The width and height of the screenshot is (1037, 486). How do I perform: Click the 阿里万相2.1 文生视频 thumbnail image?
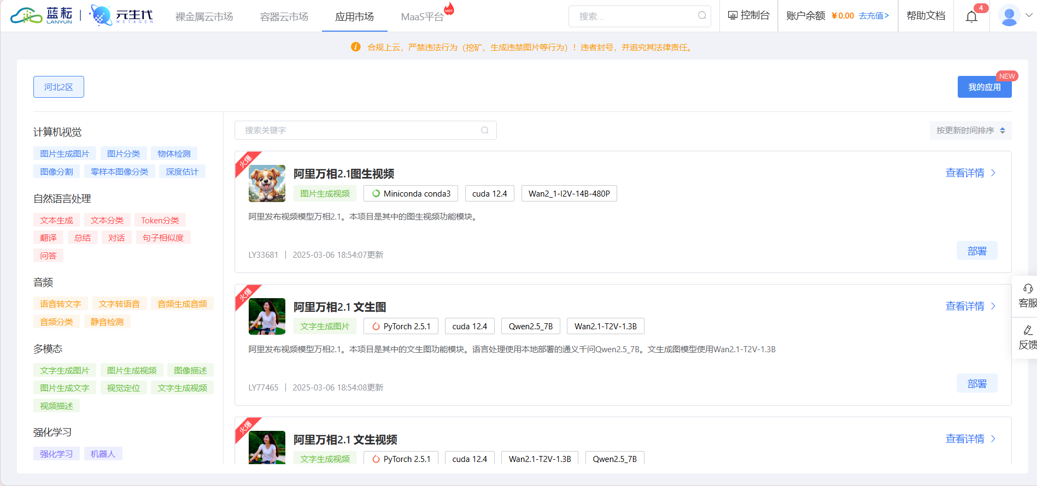tap(267, 447)
